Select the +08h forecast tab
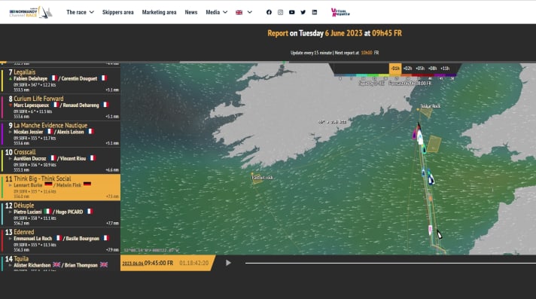This screenshot has width=536, height=299. (x=432, y=69)
